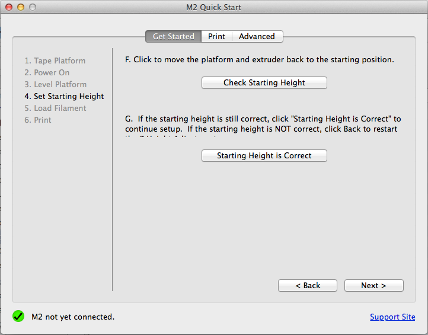The height and width of the screenshot is (335, 428).
Task: Select step 1 Tape Platform in sidebar
Action: click(55, 61)
